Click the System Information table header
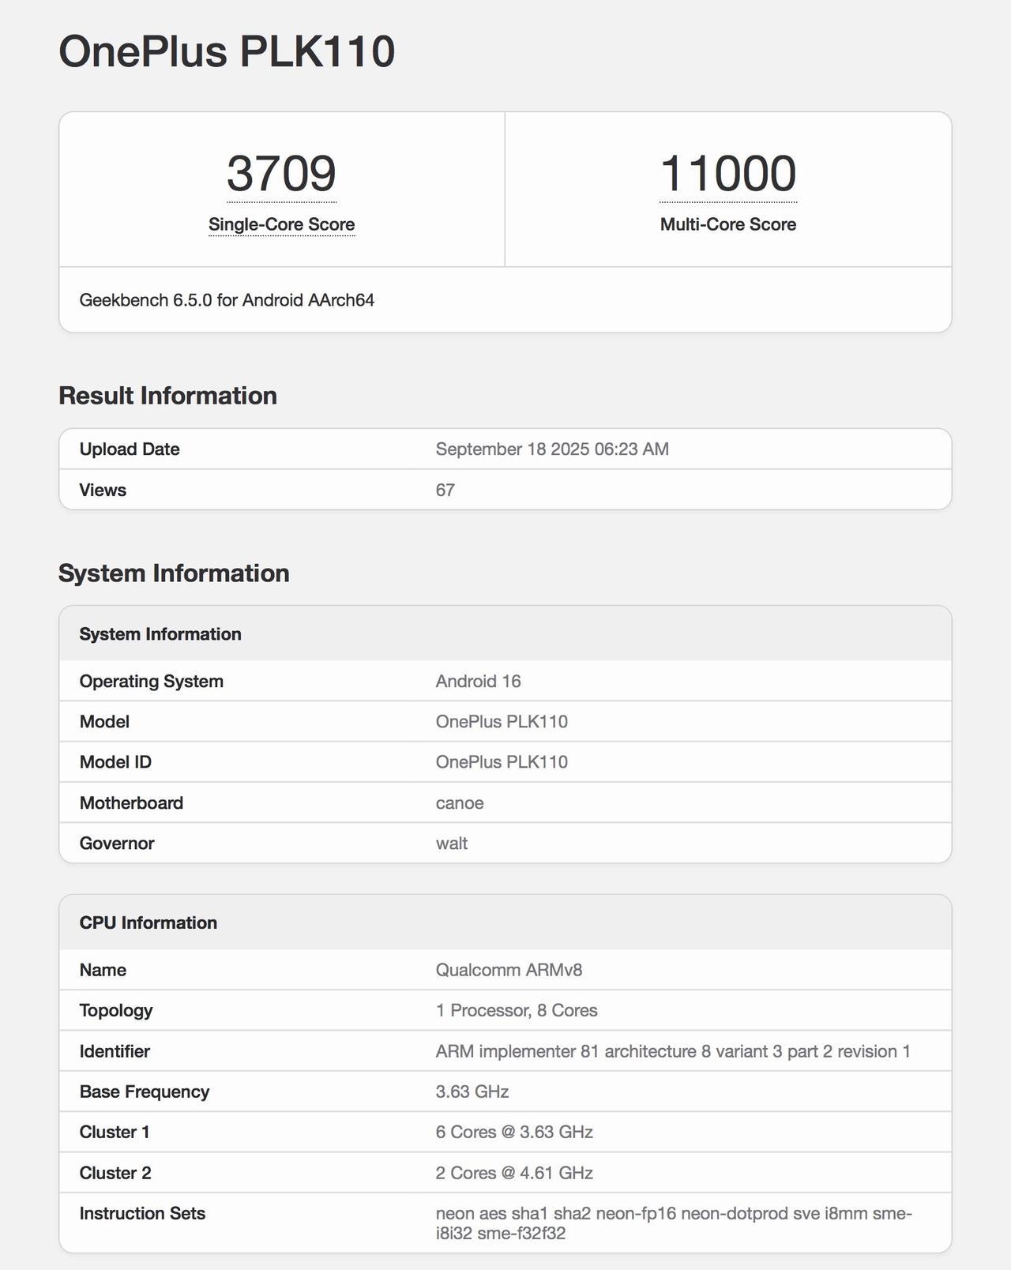Screen dimensions: 1011x1270 click(160, 634)
